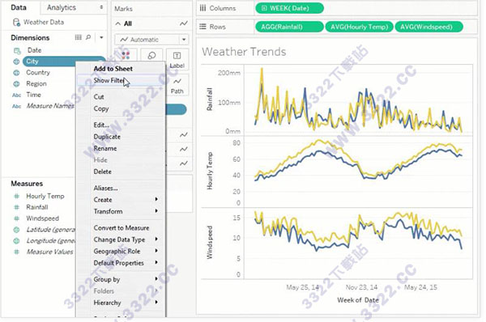486x322 pixels.
Task: Open the Analytics pane switcher arrows
Action: [x=101, y=7]
